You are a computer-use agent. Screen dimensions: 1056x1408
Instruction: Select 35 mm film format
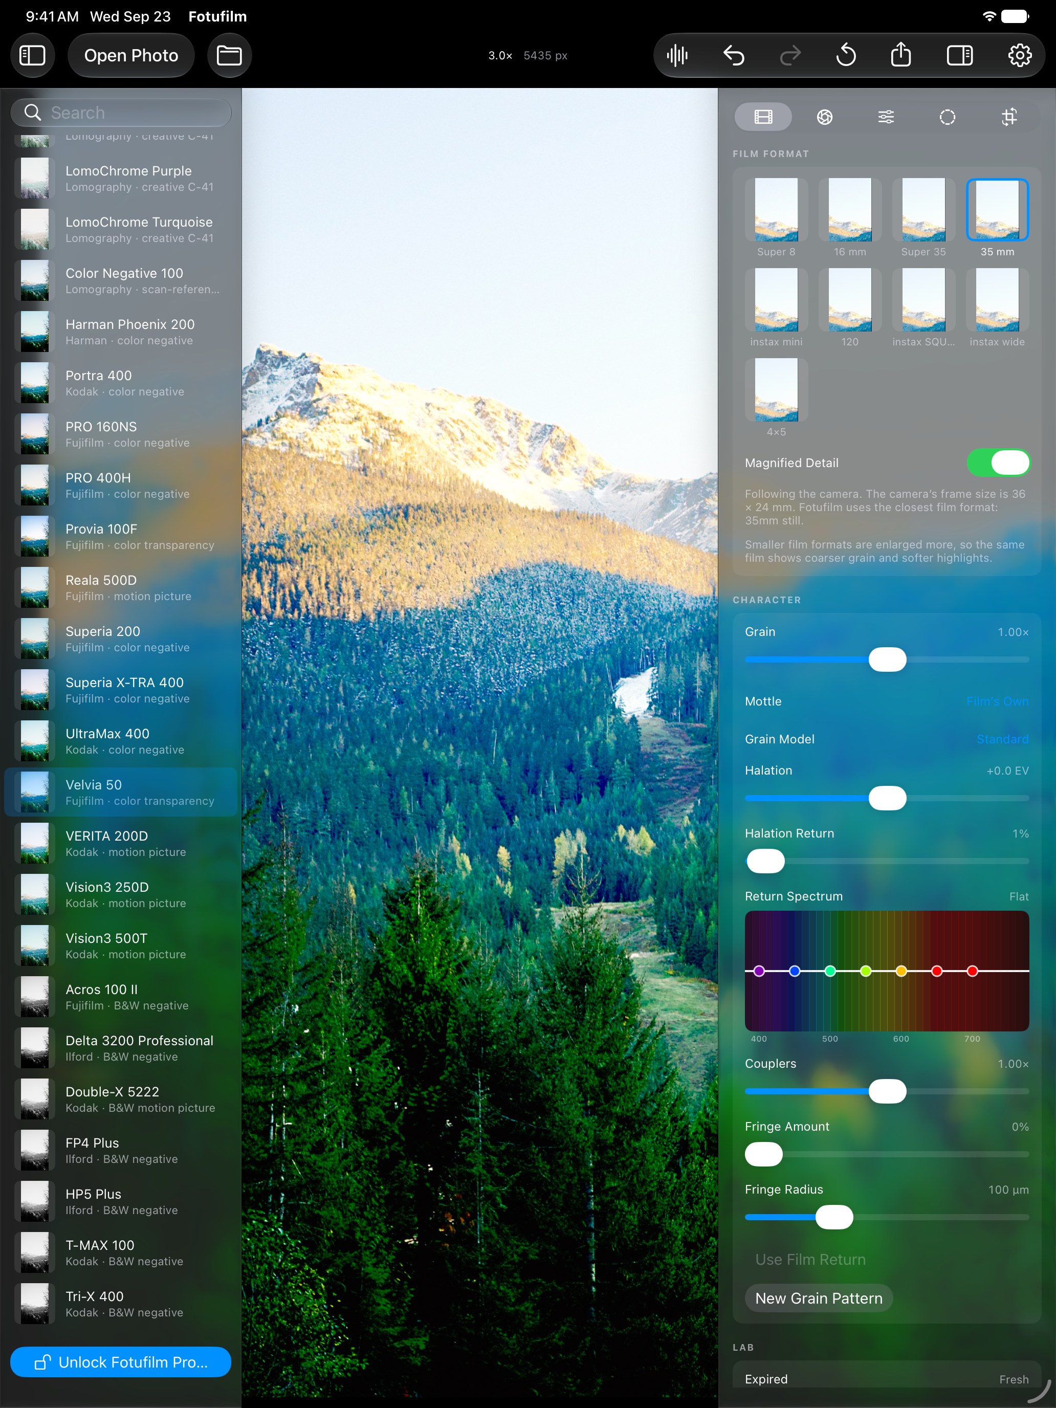point(997,217)
